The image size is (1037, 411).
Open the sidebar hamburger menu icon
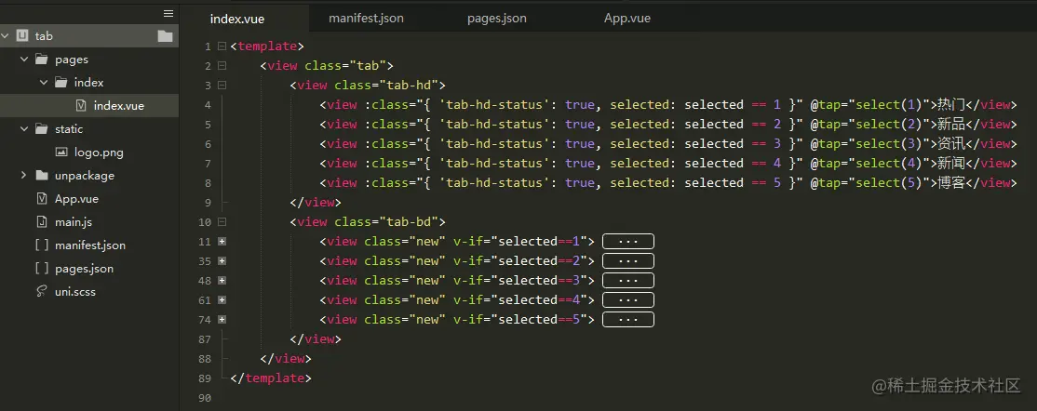coord(168,13)
